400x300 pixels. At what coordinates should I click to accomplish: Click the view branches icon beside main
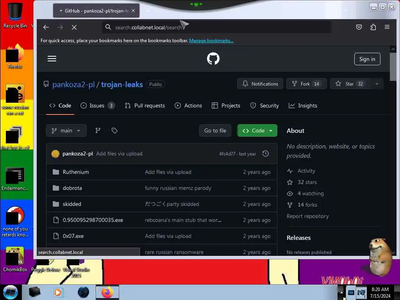98,130
